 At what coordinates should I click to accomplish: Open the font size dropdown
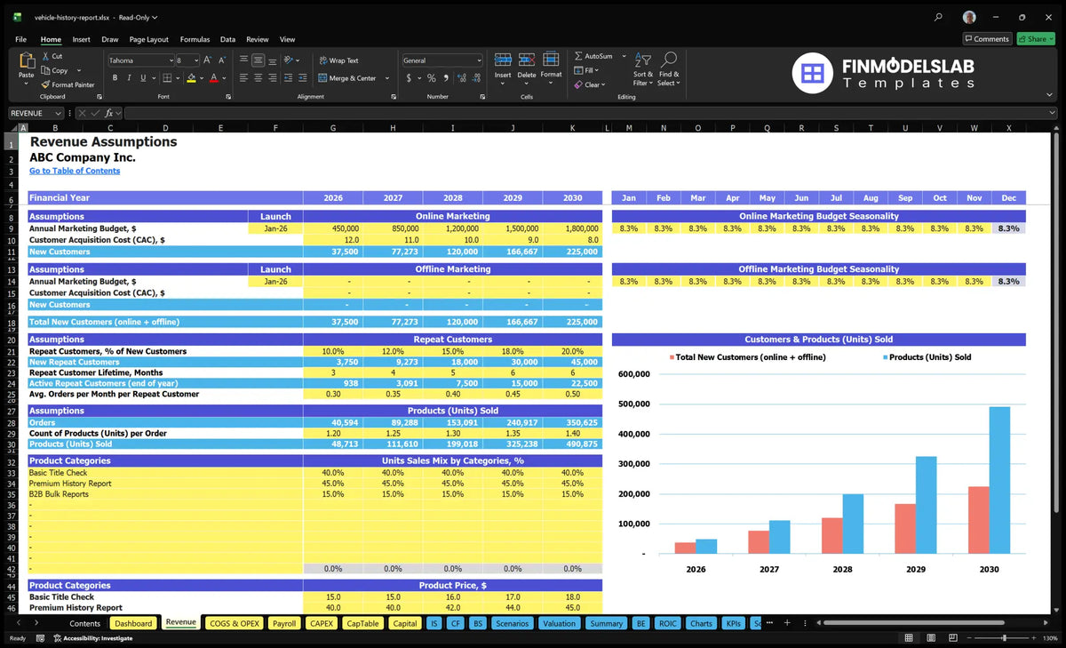(x=195, y=60)
